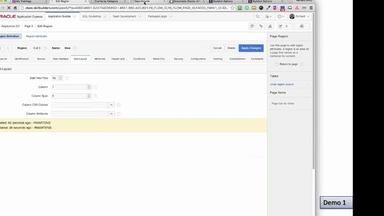Open the search magnifier in APEX header
384x216 pixels.
[257, 16]
